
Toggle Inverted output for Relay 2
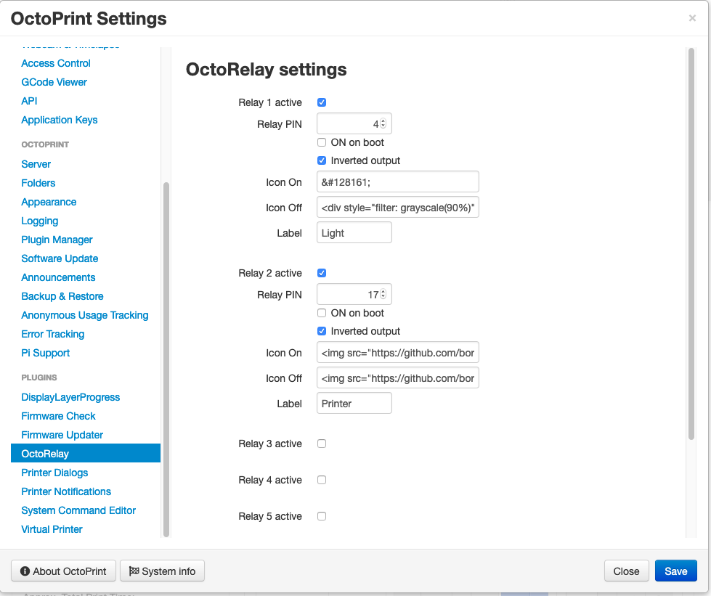coord(322,331)
